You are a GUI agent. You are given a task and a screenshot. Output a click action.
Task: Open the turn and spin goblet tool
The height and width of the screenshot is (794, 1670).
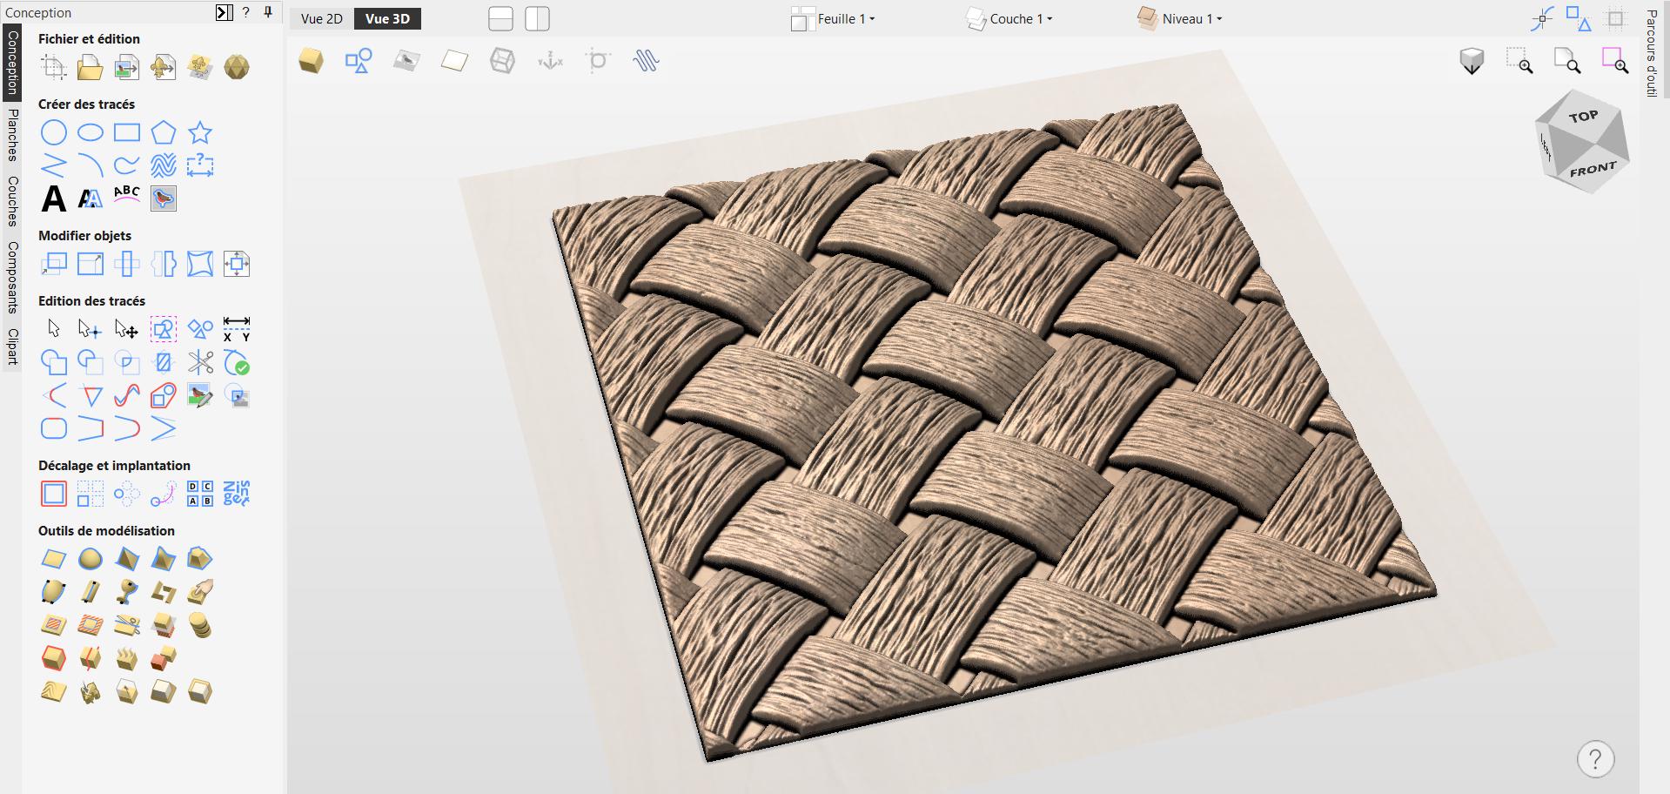click(x=127, y=592)
